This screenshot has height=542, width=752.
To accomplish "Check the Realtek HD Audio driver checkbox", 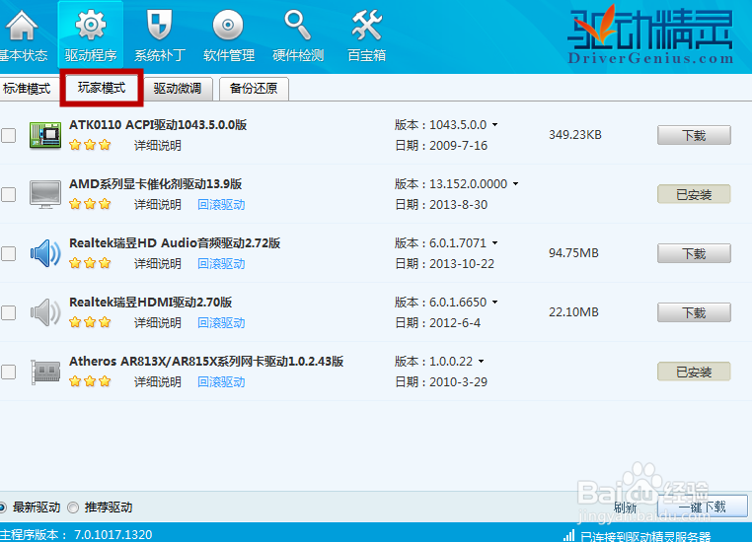I will point(8,254).
